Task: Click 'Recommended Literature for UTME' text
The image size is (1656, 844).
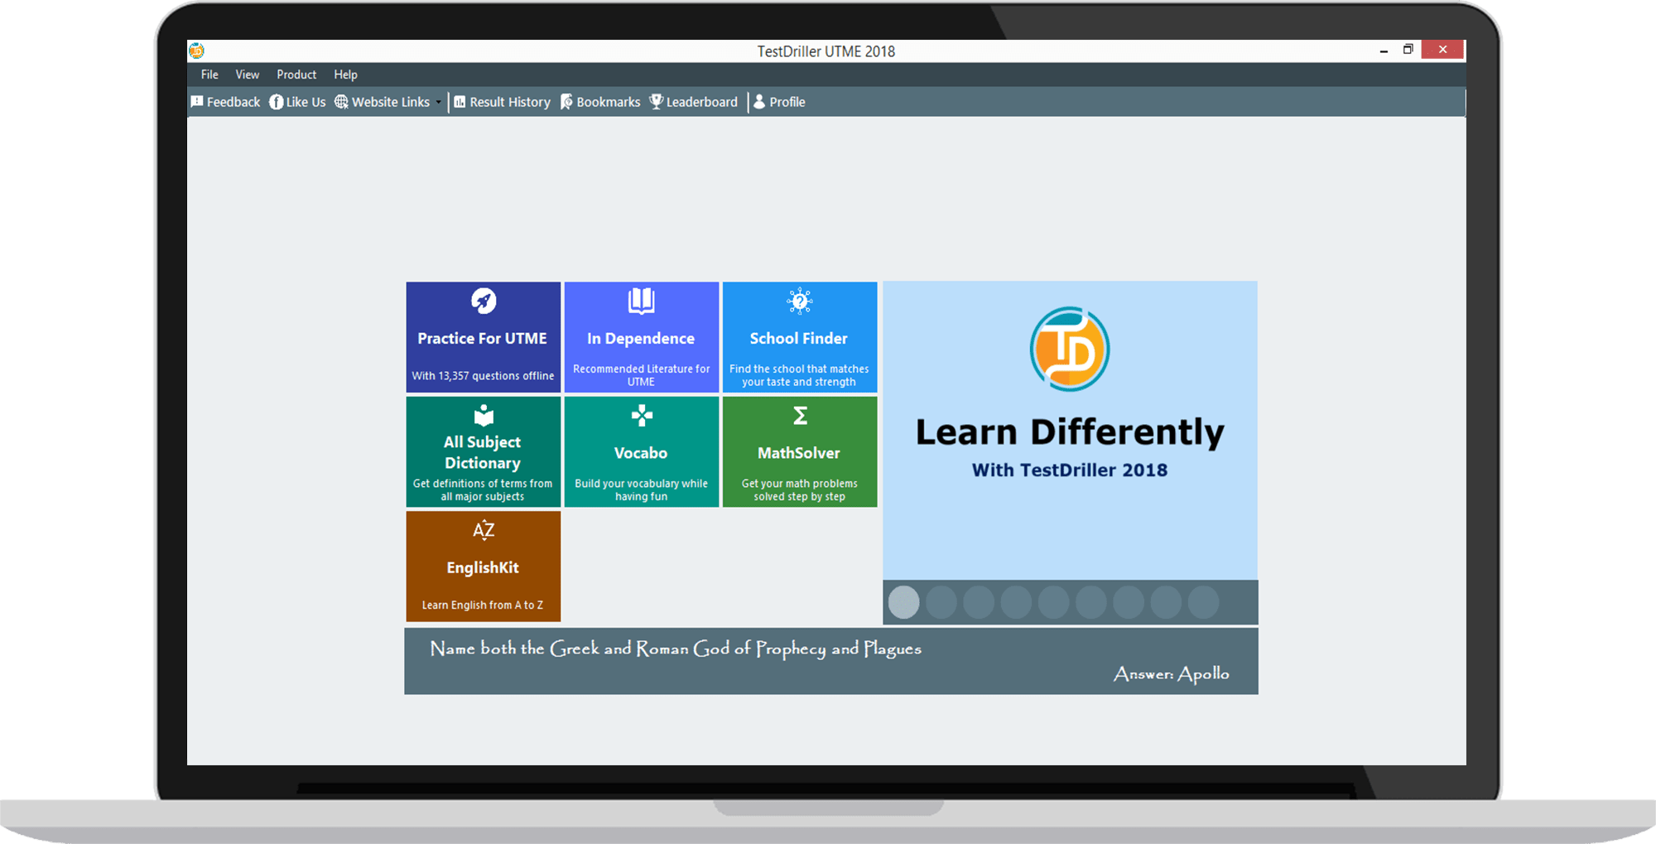Action: point(641,375)
